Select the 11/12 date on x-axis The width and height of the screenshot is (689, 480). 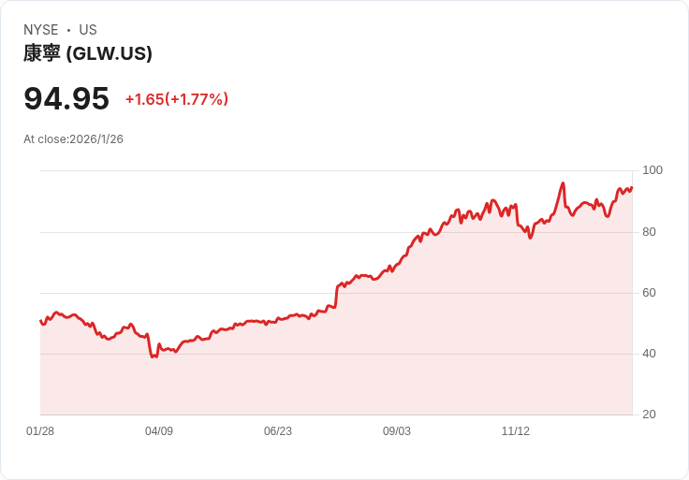point(516,431)
